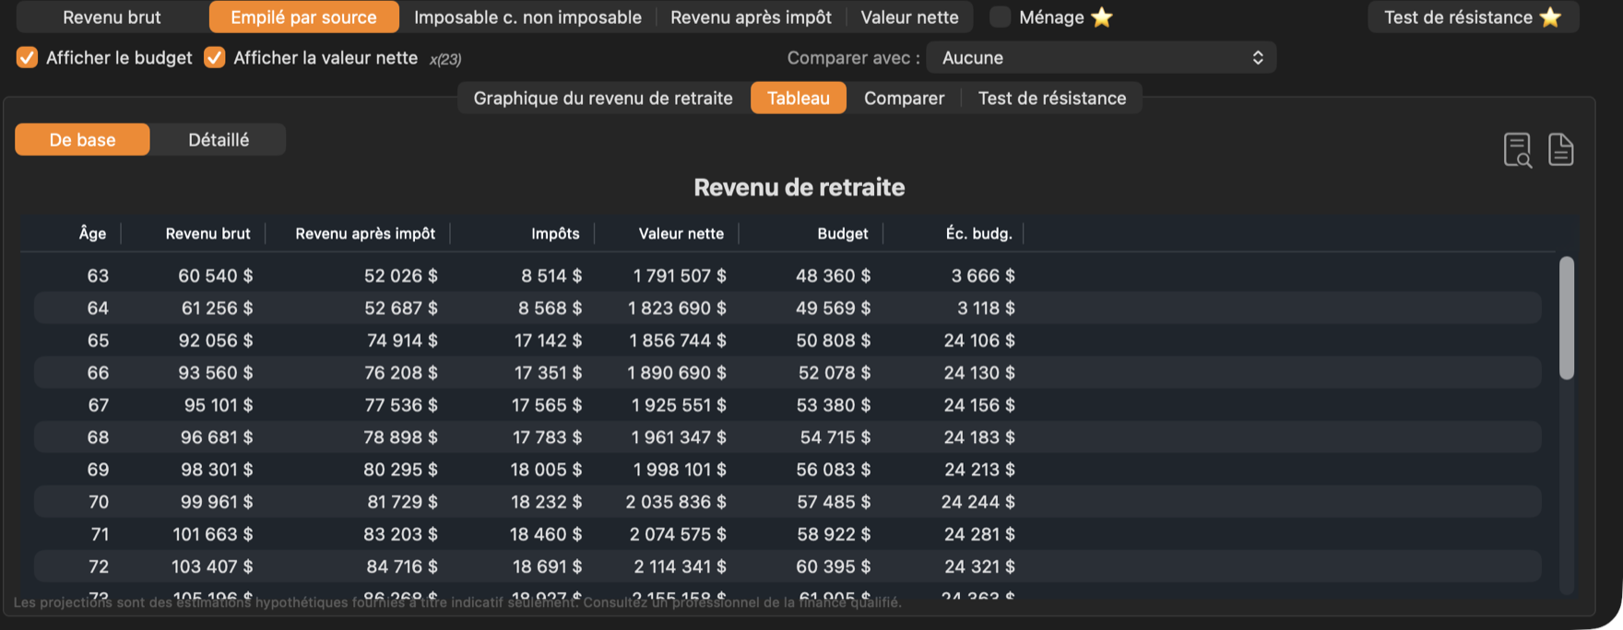This screenshot has height=630, width=1623.
Task: Click Revenu après impôt column header
Action: (365, 233)
